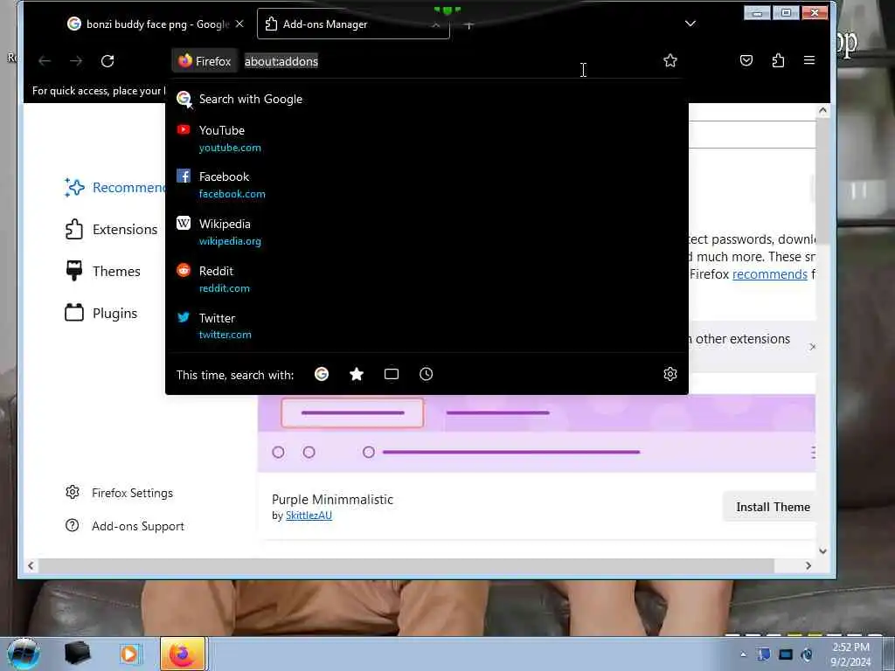Open Themes in add-ons sidebar
Image resolution: width=895 pixels, height=671 pixels.
tap(103, 271)
